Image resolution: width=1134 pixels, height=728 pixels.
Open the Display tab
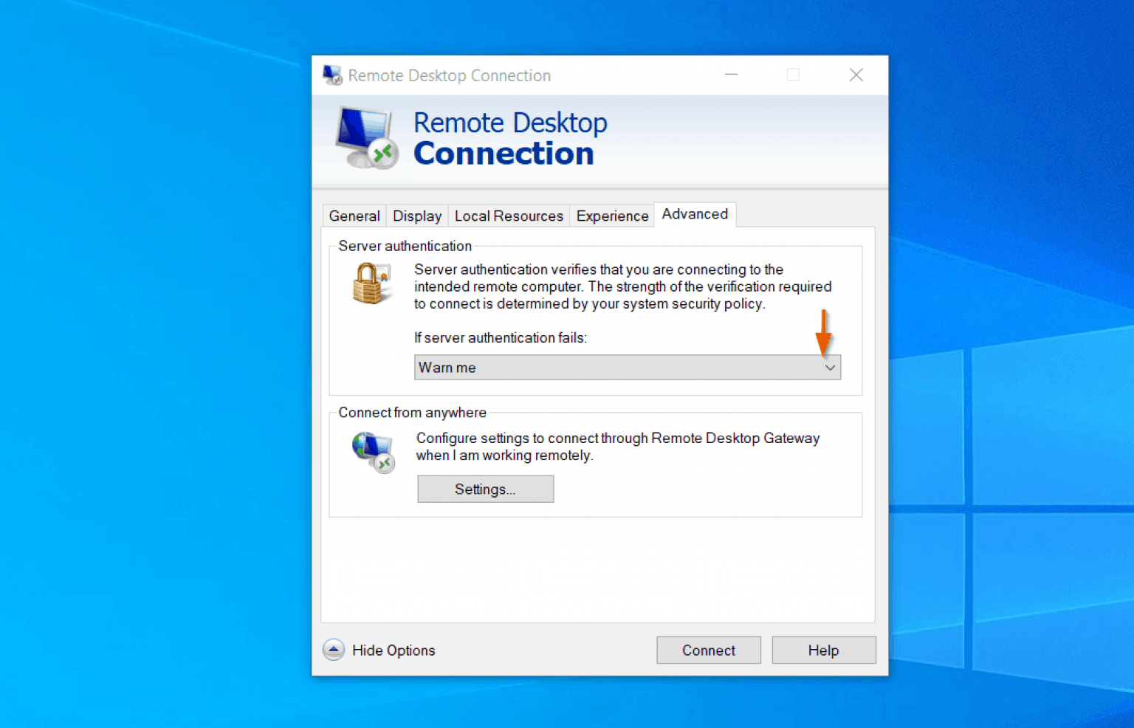tap(416, 216)
